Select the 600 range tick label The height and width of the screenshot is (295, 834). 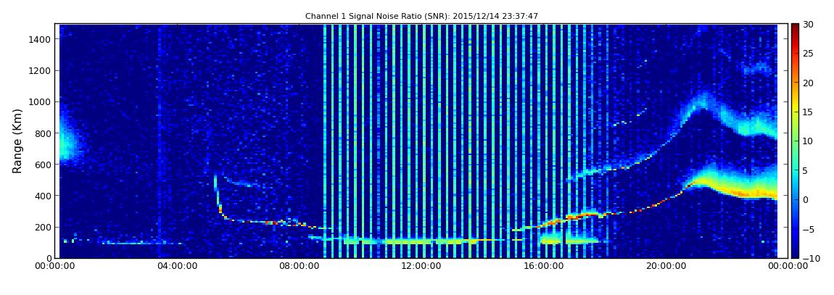pos(43,165)
